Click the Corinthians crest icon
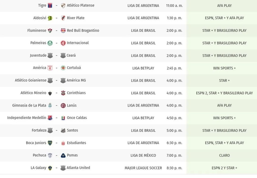257x178 pixels. [63, 93]
